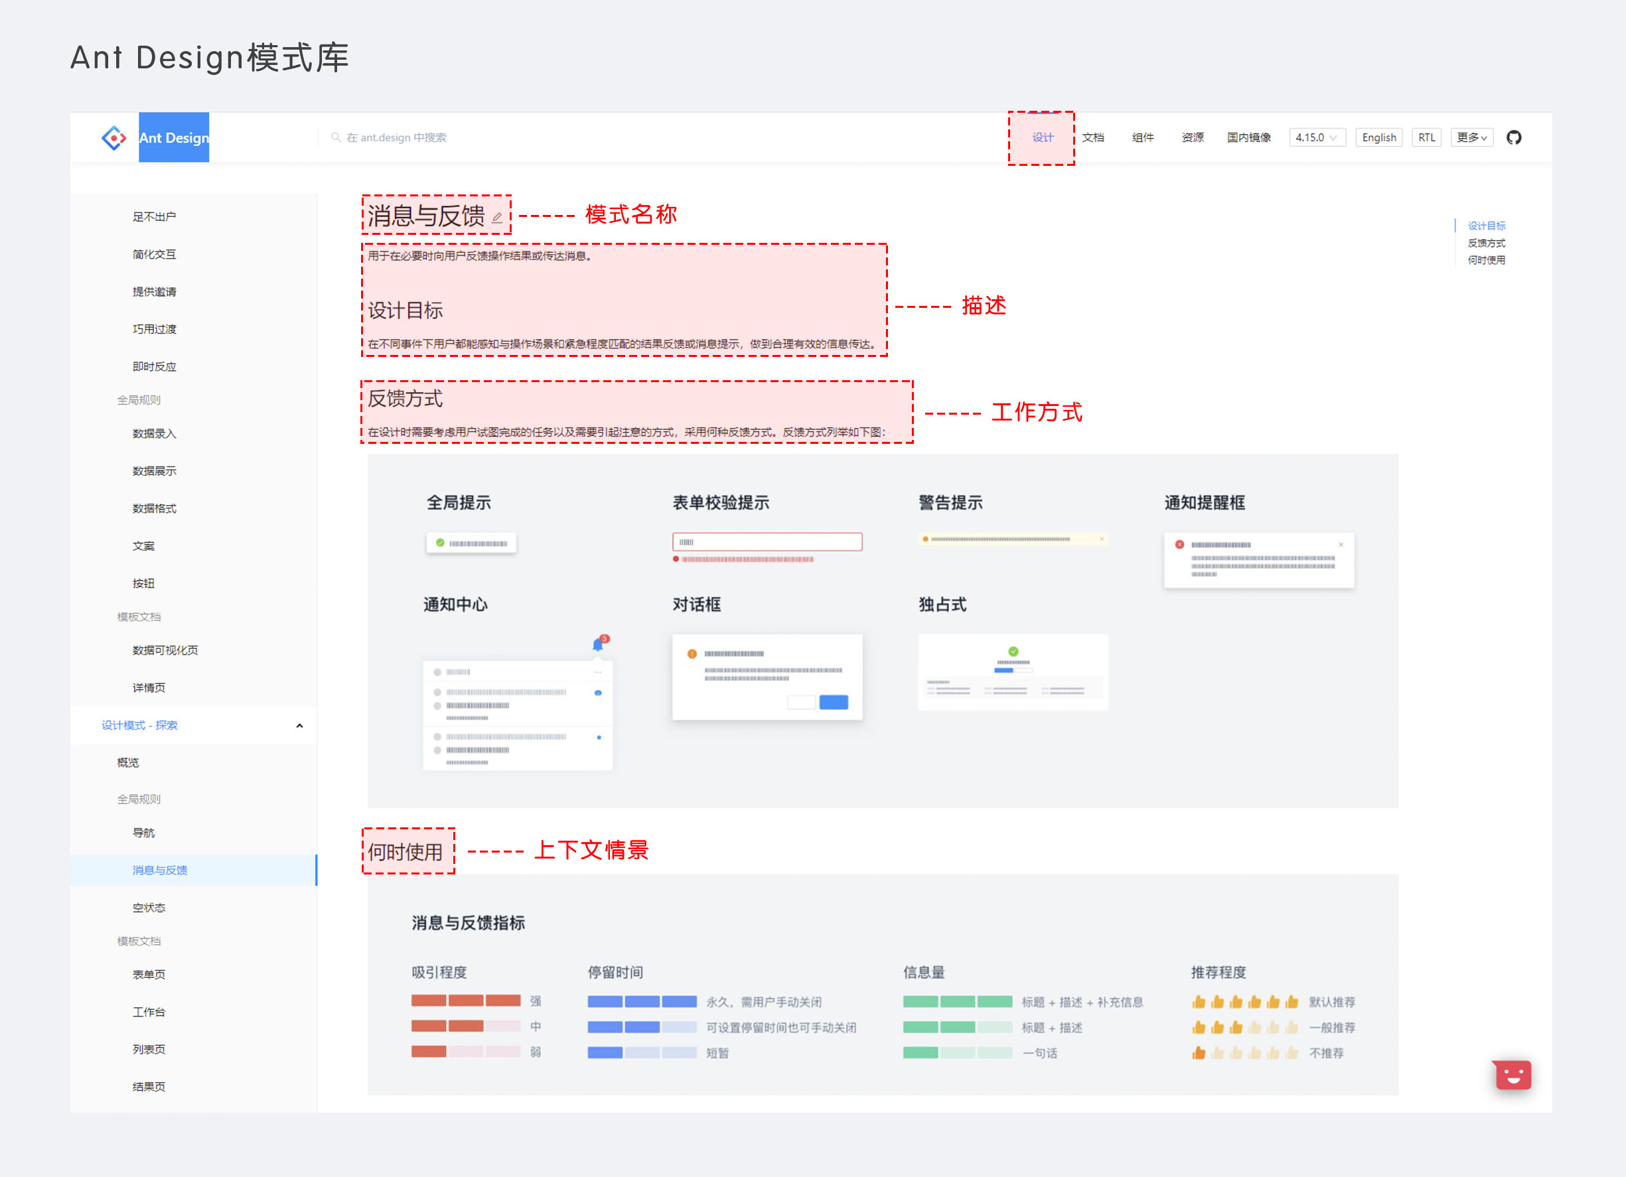Image resolution: width=1626 pixels, height=1177 pixels.
Task: Click the green check icon in 全局提示 sample
Action: coord(440,543)
